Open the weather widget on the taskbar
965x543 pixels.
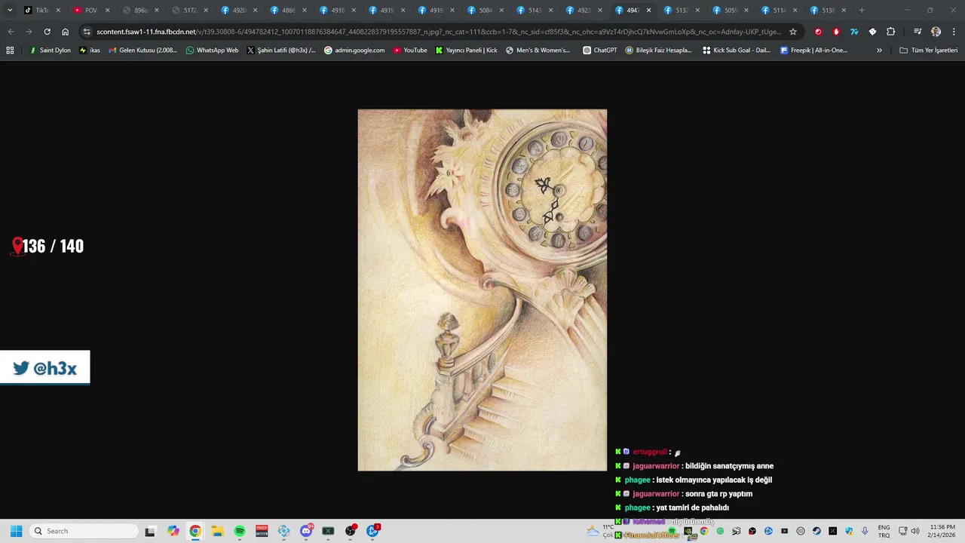pyautogui.click(x=599, y=531)
